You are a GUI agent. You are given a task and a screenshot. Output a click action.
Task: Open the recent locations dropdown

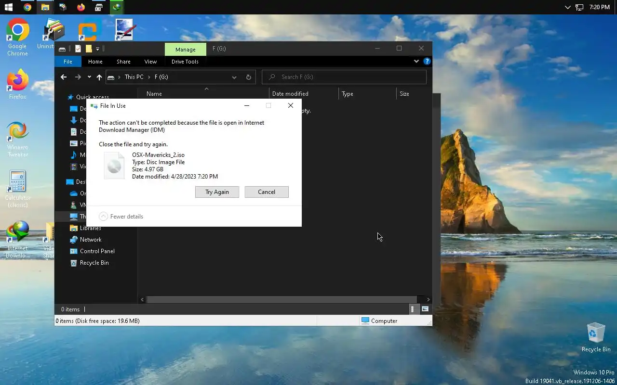pyautogui.click(x=89, y=77)
